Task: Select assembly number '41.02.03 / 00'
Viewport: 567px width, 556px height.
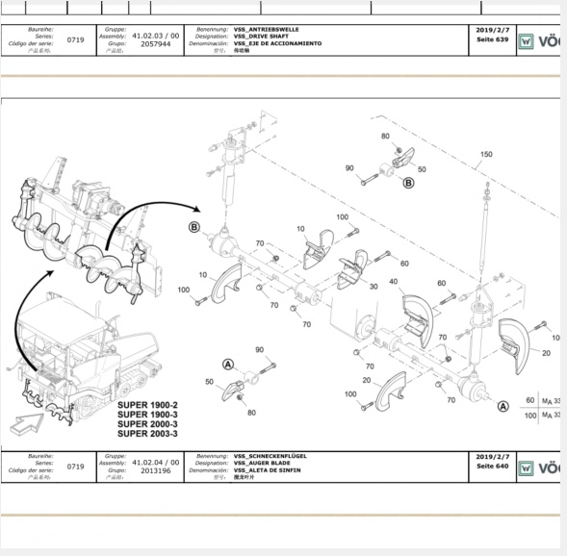Action: click(x=156, y=36)
